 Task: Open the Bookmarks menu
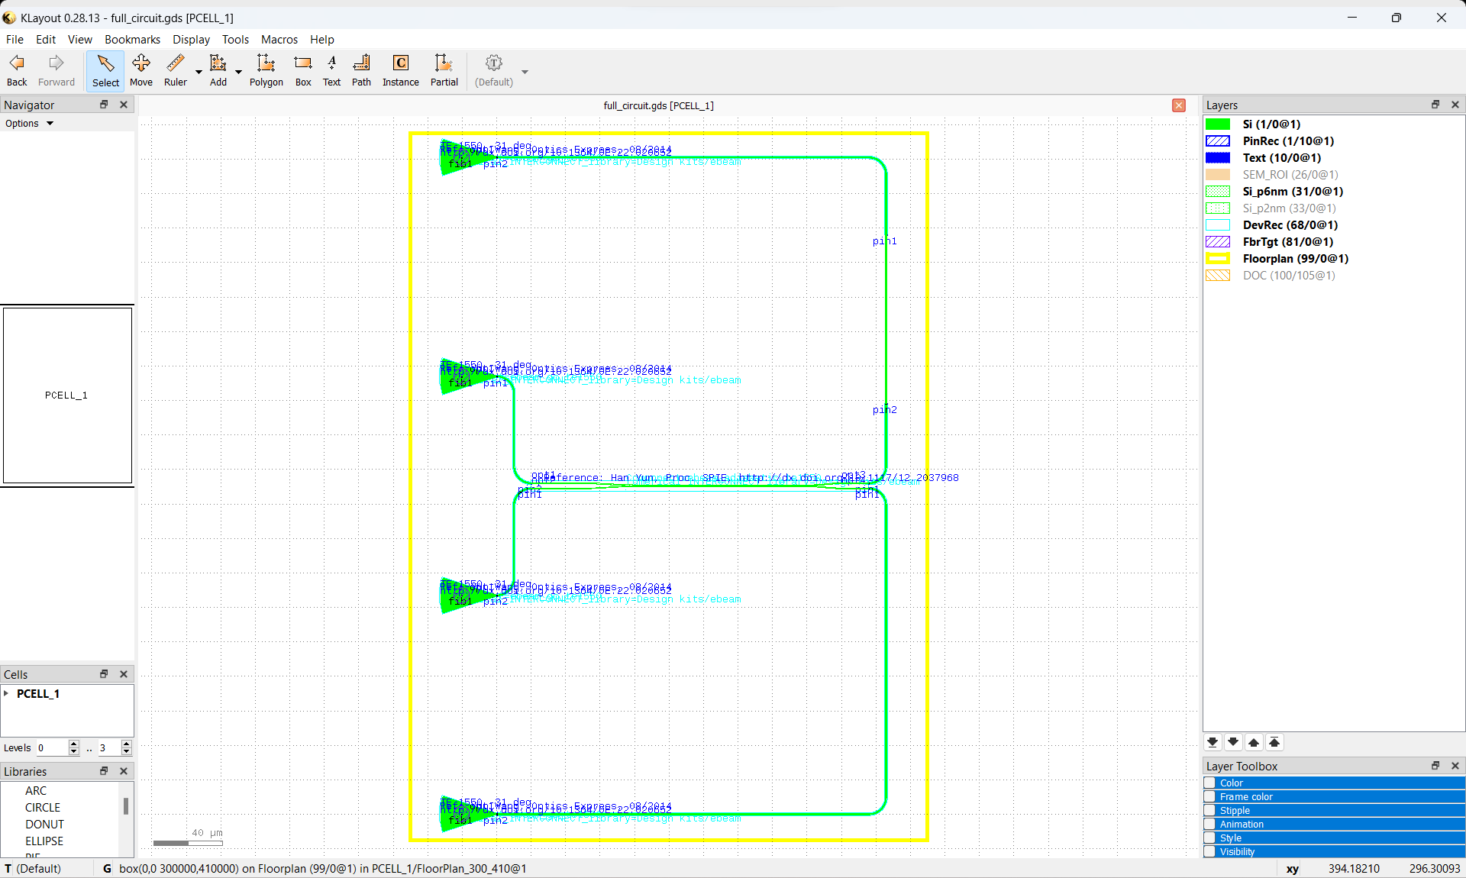132,39
